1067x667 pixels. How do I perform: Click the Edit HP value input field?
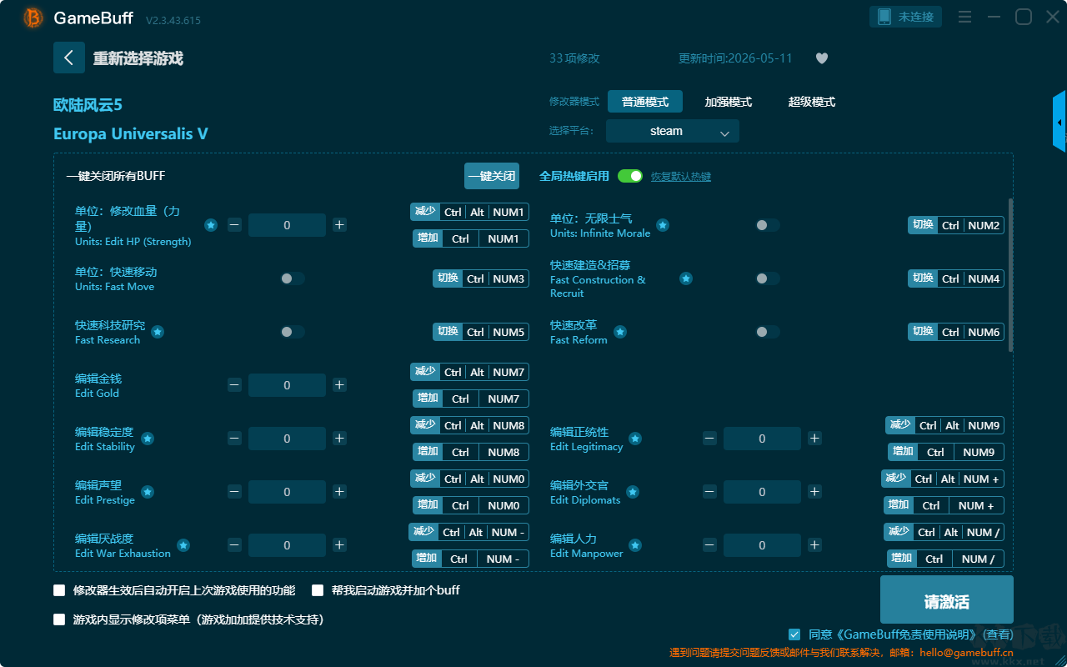click(287, 225)
